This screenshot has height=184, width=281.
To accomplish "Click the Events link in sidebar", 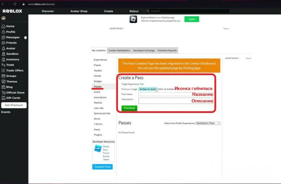I will tap(6, 112).
